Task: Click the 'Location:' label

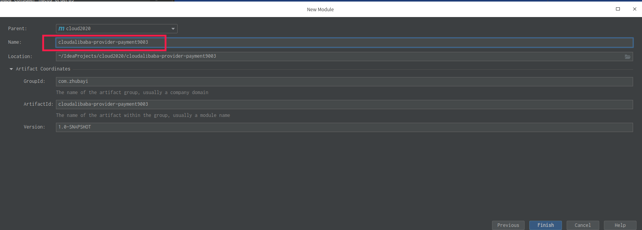Action: [x=20, y=57]
